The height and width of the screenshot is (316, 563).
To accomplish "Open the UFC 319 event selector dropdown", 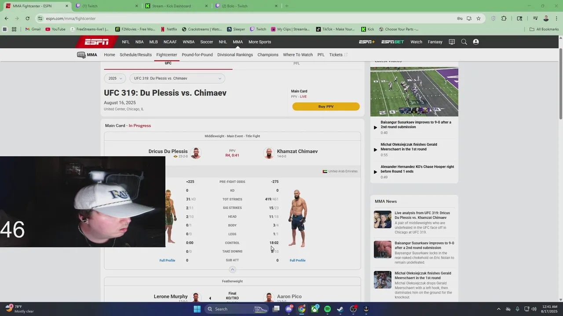I will [x=177, y=78].
